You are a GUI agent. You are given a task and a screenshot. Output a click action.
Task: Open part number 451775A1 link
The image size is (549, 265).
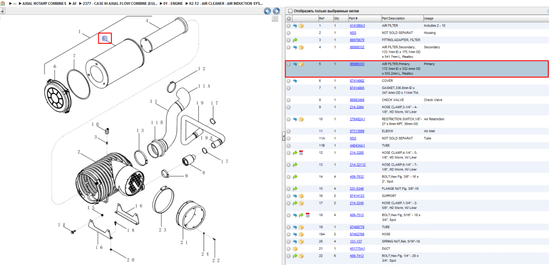click(x=357, y=249)
